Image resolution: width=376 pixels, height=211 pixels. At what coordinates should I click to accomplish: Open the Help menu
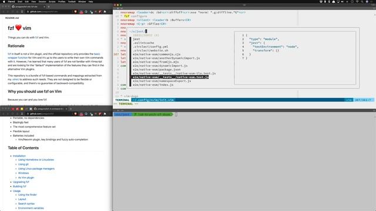[90, 1]
